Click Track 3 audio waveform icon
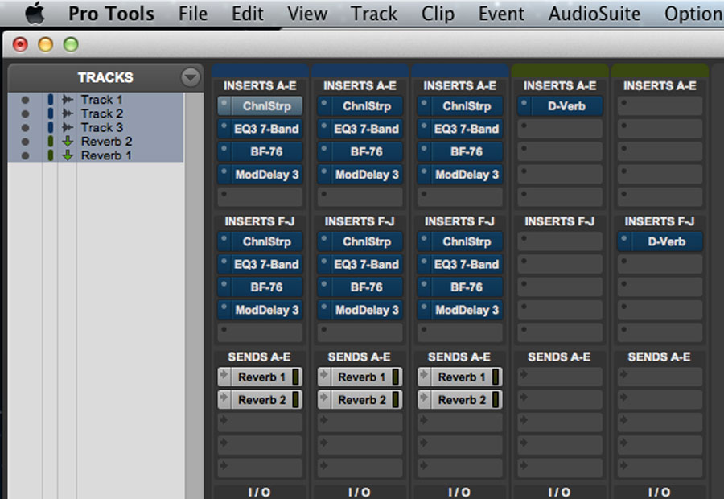The width and height of the screenshot is (724, 499). click(68, 127)
